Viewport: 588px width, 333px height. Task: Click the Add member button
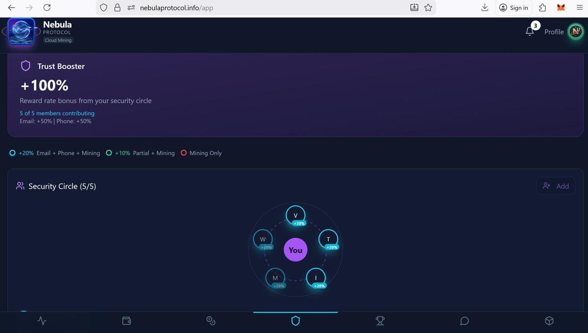[556, 186]
